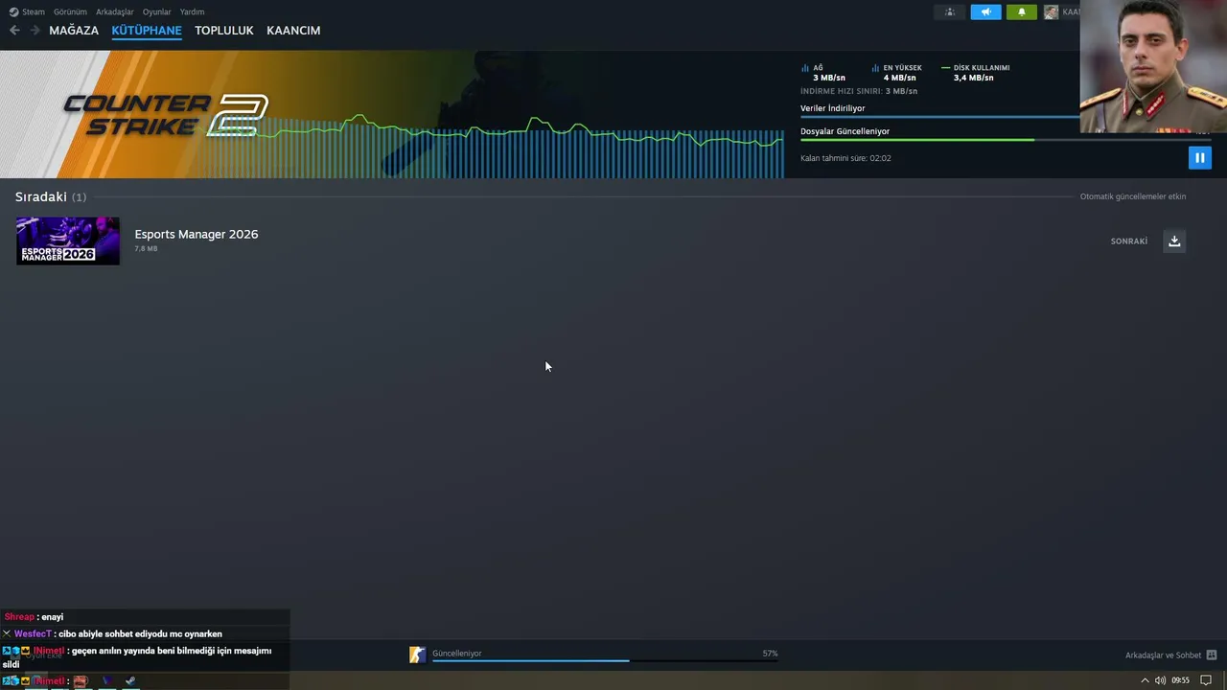Image resolution: width=1227 pixels, height=690 pixels.
Task: Click the AĞ network speed graph icon
Action: (805, 68)
